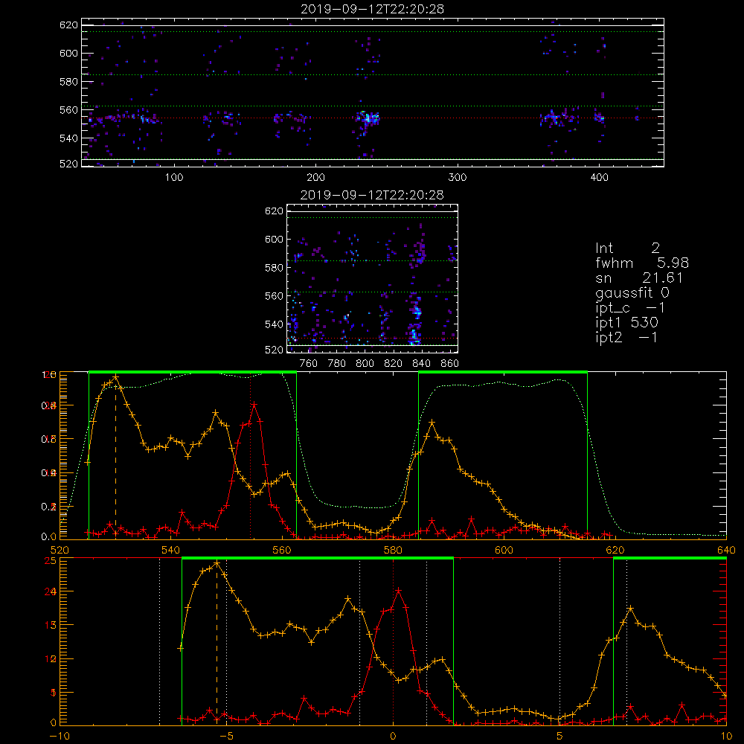The height and width of the screenshot is (744, 744).
Task: Click the 'ipt2 -1' readout
Action: click(626, 337)
